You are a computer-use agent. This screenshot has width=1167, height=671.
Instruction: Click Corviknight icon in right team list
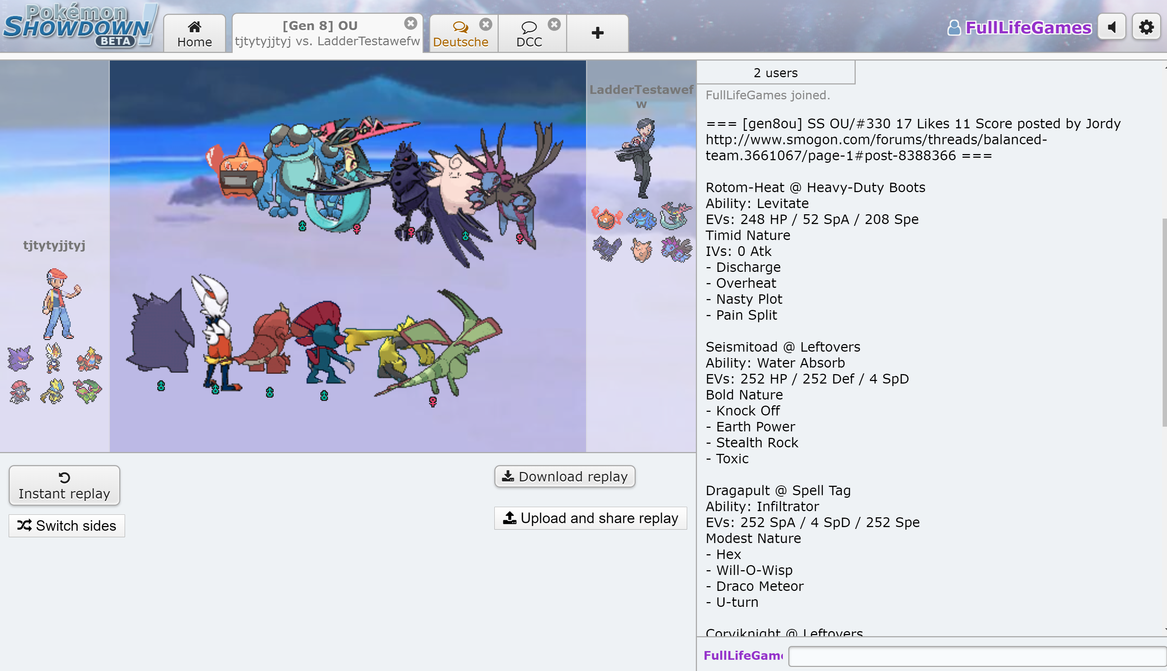pos(607,249)
